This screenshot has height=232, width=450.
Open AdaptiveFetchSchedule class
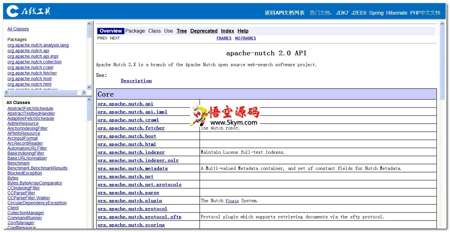(x=31, y=118)
